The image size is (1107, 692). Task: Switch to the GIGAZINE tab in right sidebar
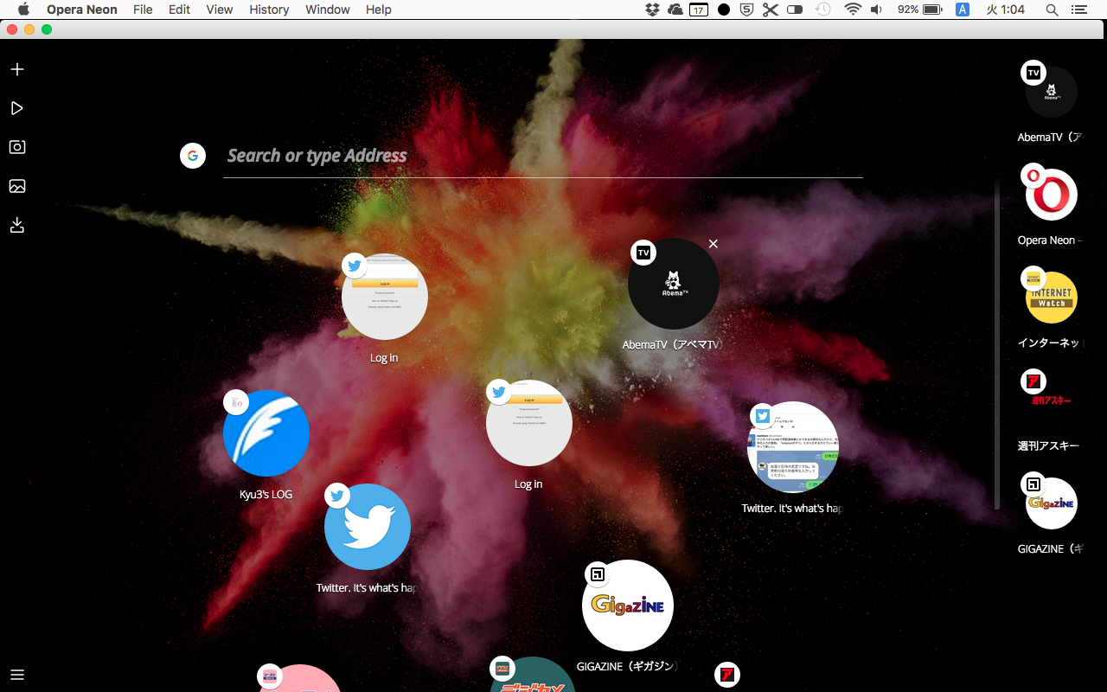click(1052, 503)
